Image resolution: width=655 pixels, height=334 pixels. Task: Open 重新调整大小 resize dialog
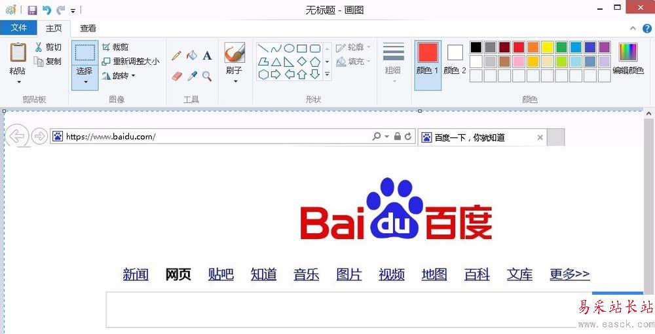[131, 62]
